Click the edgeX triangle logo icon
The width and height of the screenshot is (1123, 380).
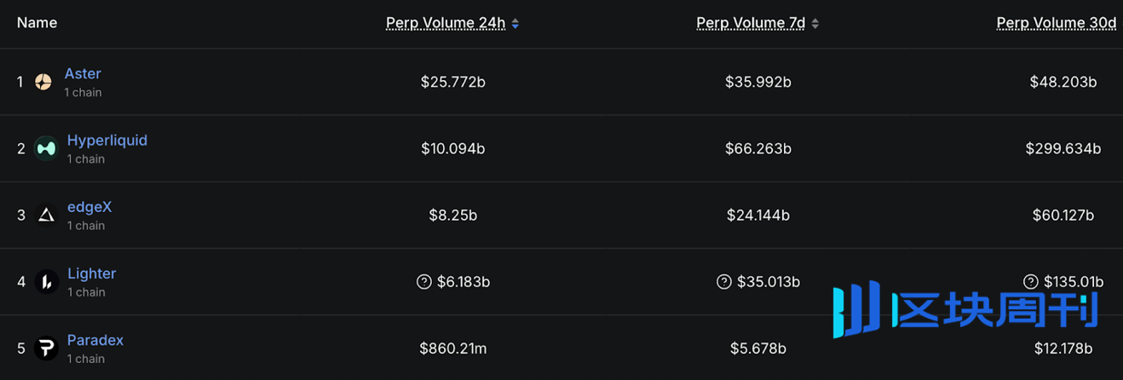pyautogui.click(x=46, y=215)
